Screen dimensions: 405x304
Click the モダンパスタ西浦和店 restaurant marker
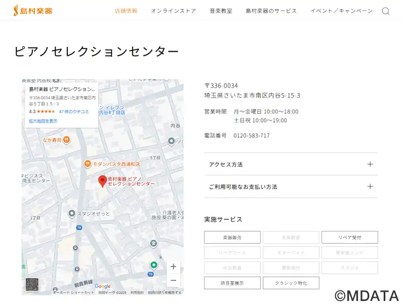point(88,164)
